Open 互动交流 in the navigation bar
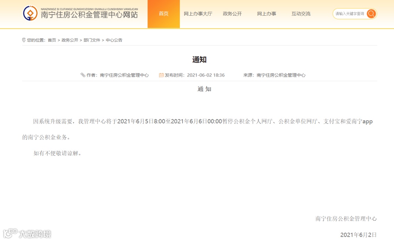 click(x=301, y=14)
